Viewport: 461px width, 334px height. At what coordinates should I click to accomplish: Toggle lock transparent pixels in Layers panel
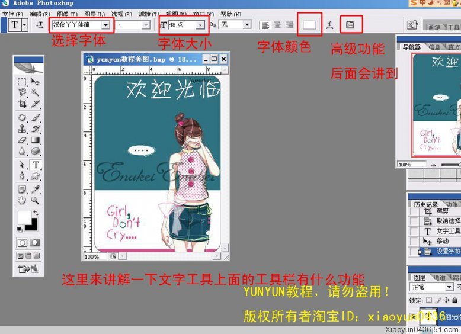click(x=429, y=300)
